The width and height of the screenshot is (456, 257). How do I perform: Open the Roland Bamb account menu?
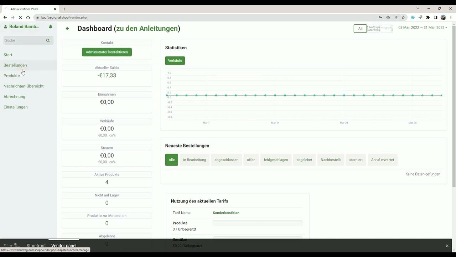pyautogui.click(x=24, y=27)
